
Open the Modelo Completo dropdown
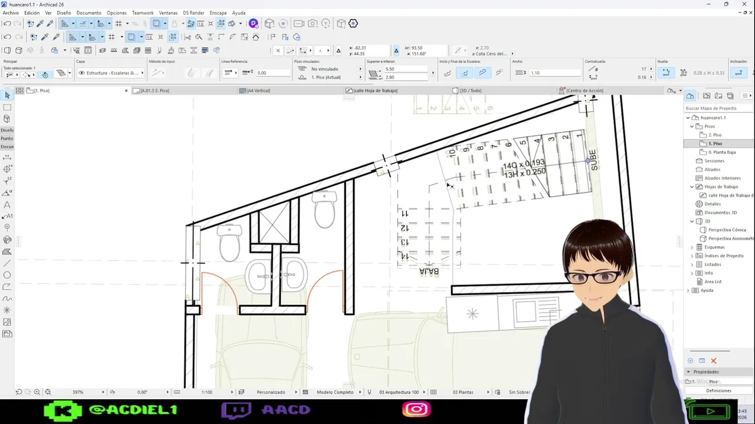[x=335, y=392]
